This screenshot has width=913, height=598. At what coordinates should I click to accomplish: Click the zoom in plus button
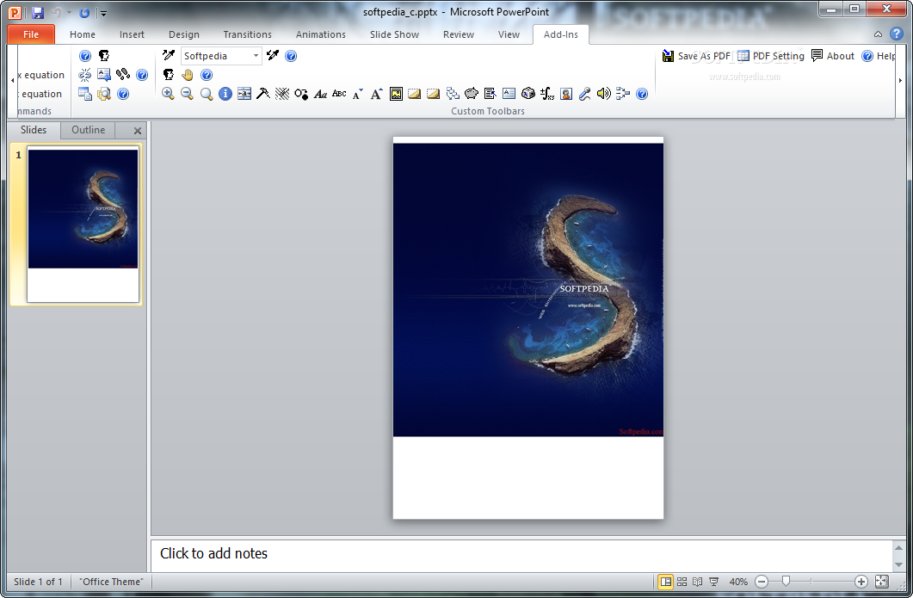tap(861, 581)
